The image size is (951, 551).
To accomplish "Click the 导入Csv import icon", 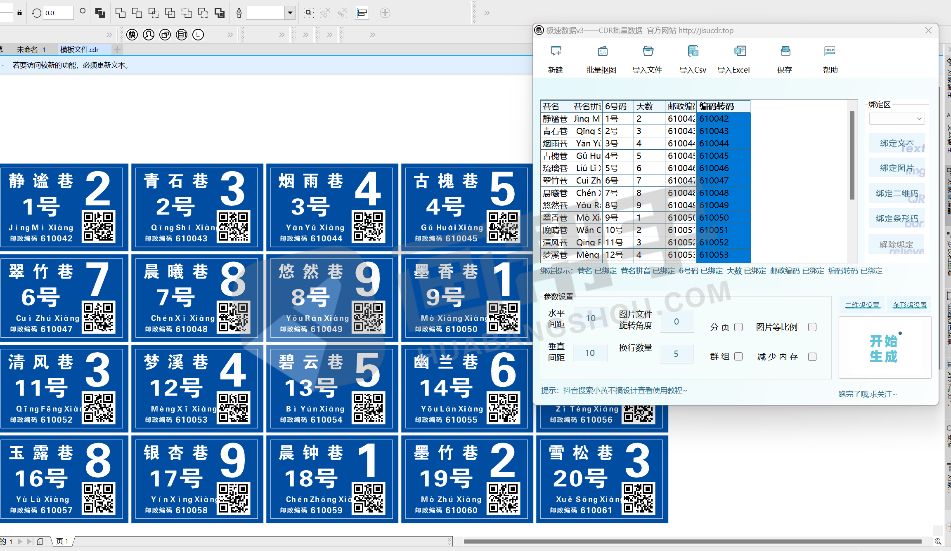I will [693, 52].
